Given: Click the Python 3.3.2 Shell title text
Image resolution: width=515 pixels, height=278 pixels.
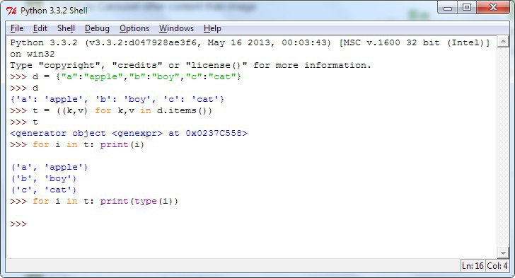Looking at the screenshot, I should 54,11.
